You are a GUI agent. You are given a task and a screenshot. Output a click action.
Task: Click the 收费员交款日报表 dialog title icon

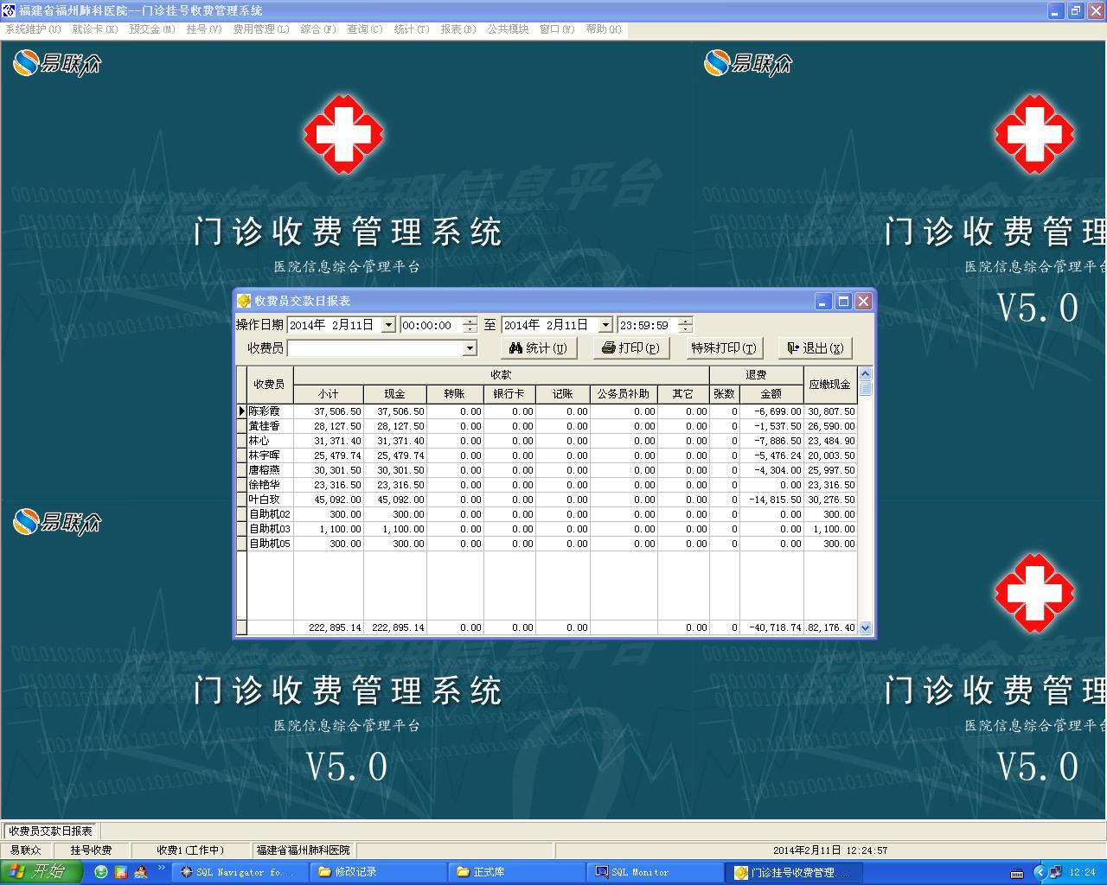[x=244, y=301]
